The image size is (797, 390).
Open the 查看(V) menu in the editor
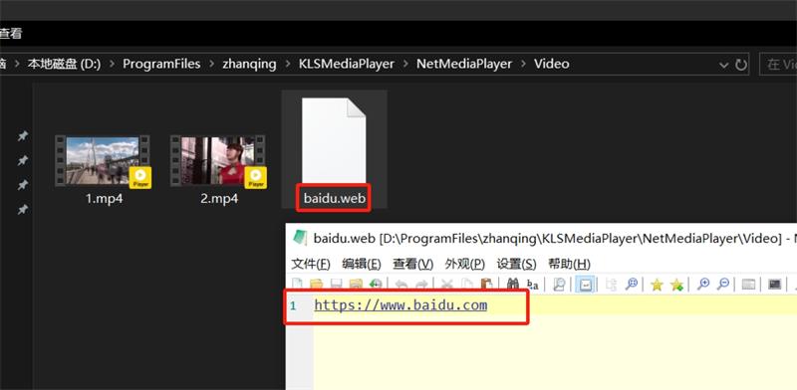point(412,264)
